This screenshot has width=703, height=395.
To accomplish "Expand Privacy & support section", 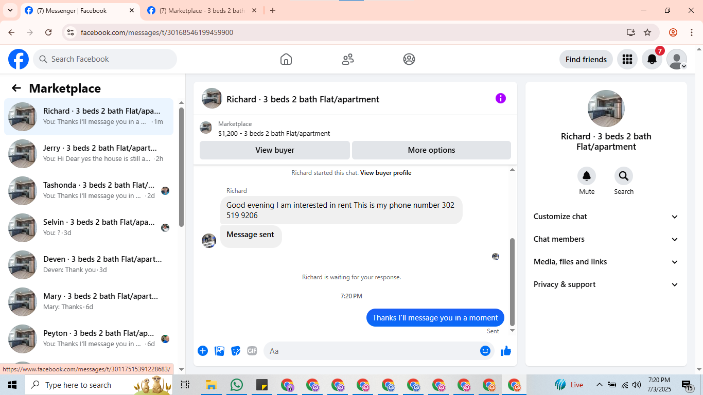I will [606, 284].
